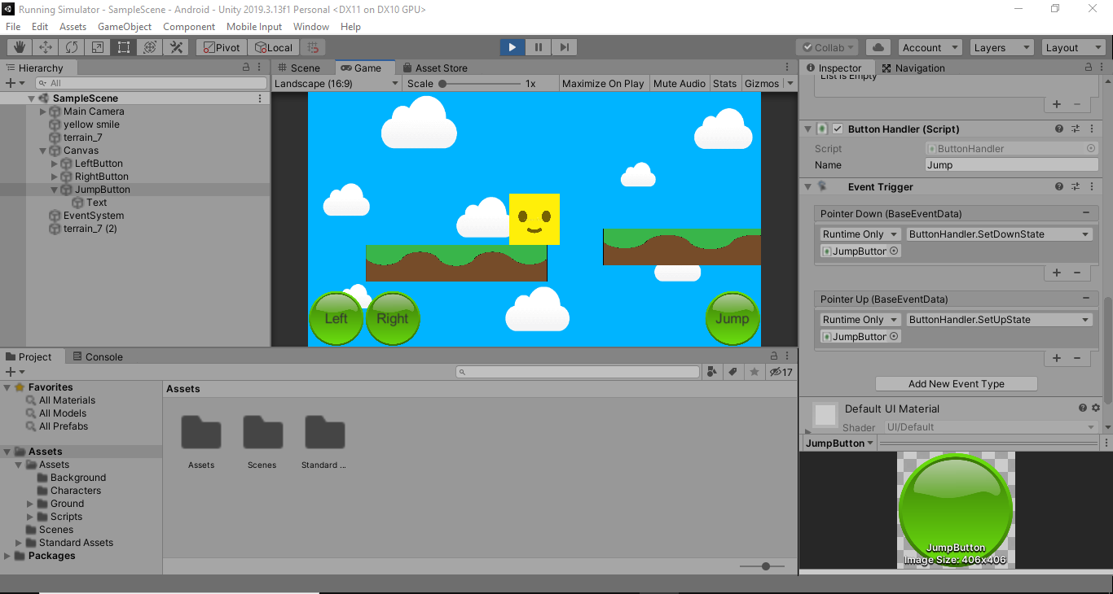The height and width of the screenshot is (594, 1113).
Task: Search by label icon in Project panel
Action: coord(733,372)
